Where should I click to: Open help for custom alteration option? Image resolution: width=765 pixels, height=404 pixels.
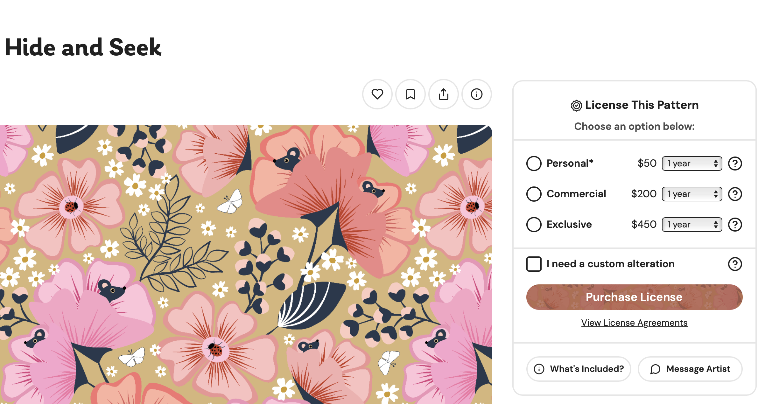point(735,264)
